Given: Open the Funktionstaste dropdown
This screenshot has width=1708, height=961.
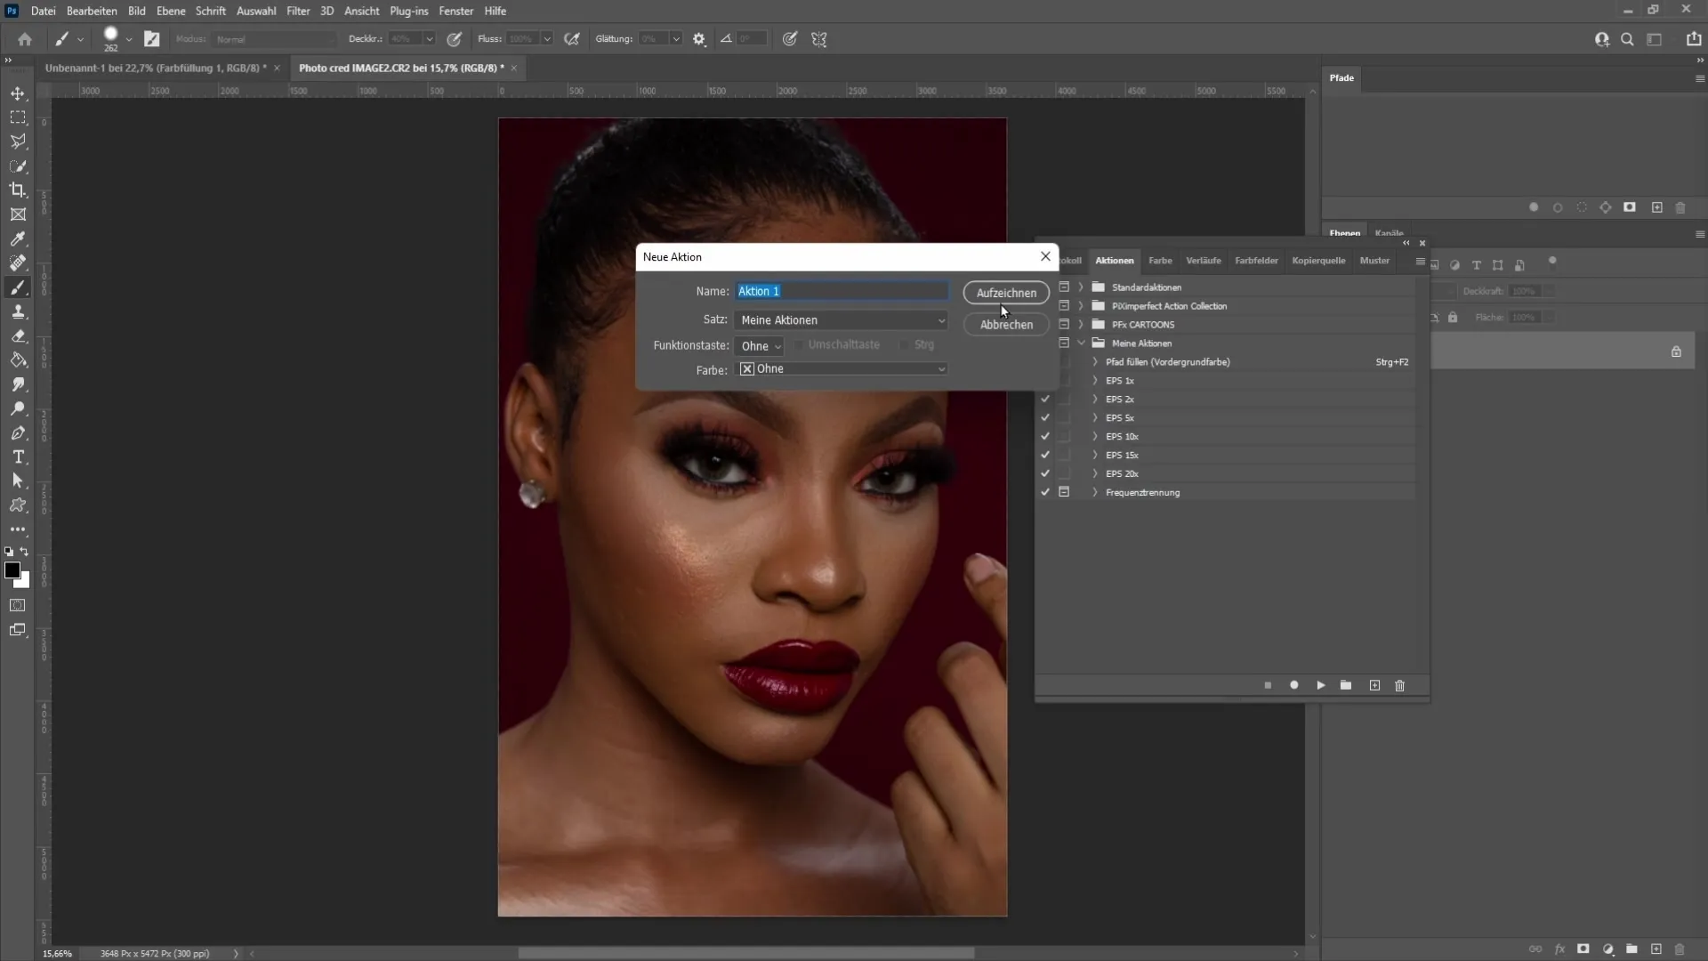Looking at the screenshot, I should click(x=761, y=346).
